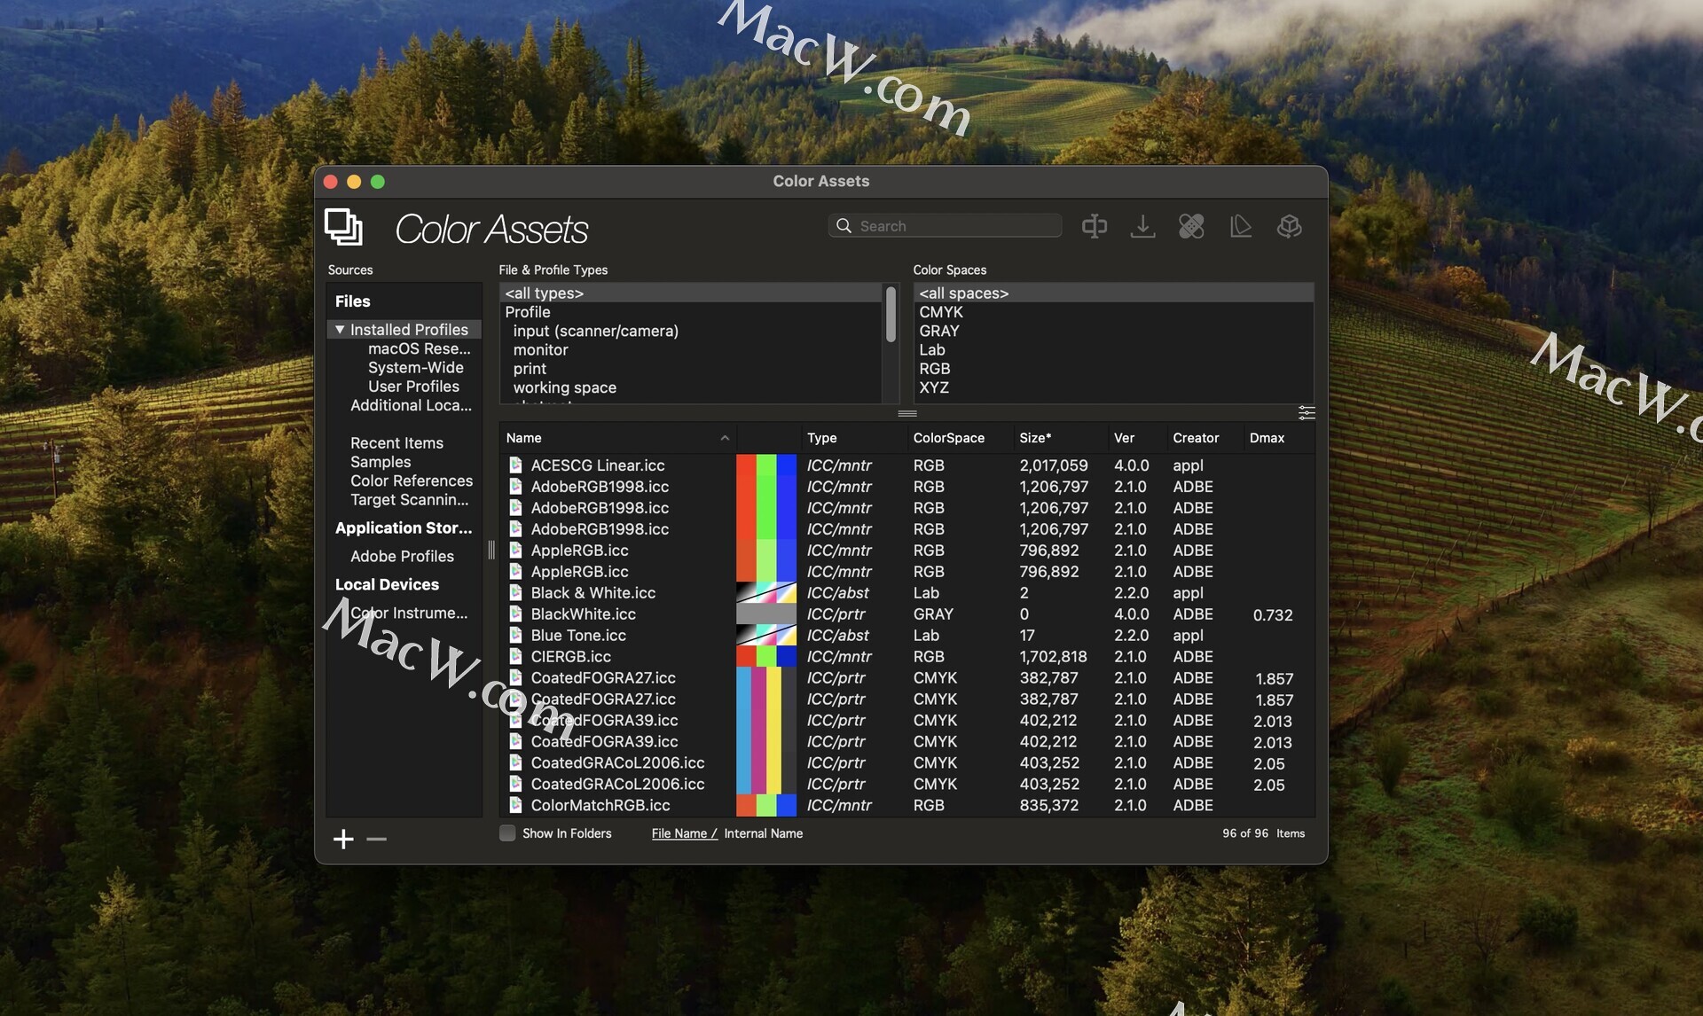
Task: Select Adobe Profiles source
Action: pyautogui.click(x=402, y=556)
